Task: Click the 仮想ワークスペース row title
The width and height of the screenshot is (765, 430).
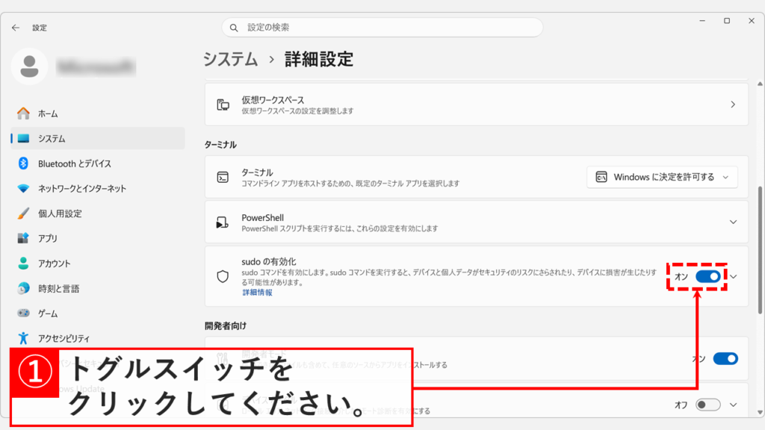Action: click(273, 100)
